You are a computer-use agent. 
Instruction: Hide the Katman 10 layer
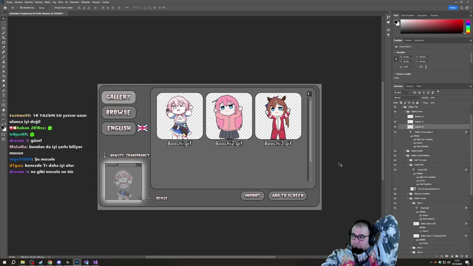[x=395, y=127]
